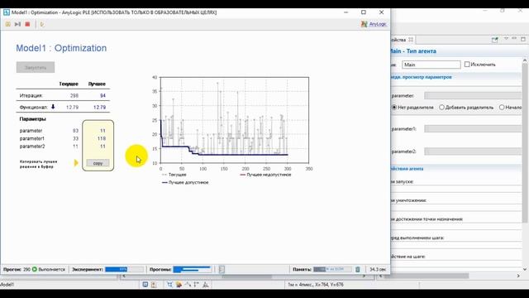Click the arrows icon in bottom toolbar
This screenshot has height=298, width=529.
tap(197, 285)
